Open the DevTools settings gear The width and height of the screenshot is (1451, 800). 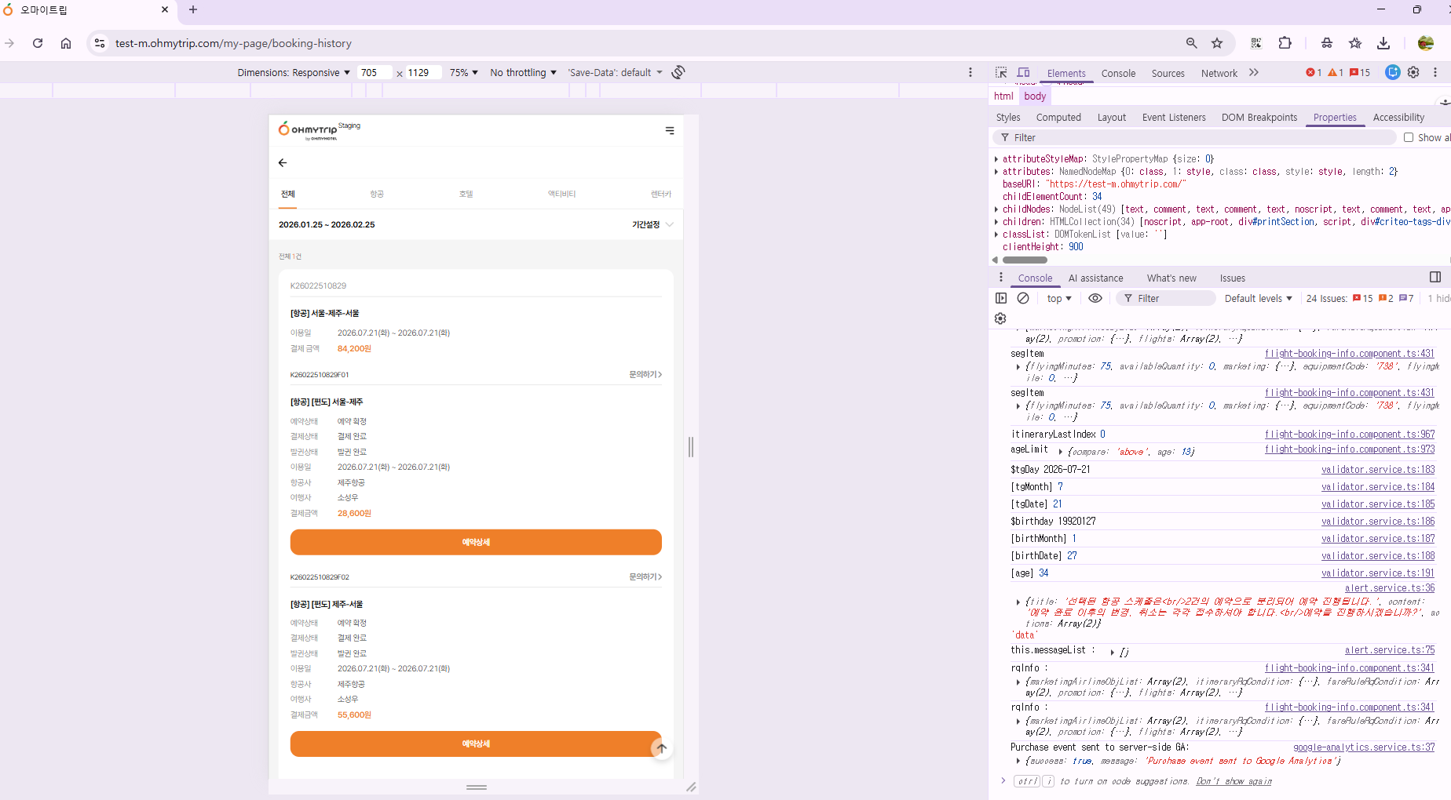click(x=1413, y=72)
